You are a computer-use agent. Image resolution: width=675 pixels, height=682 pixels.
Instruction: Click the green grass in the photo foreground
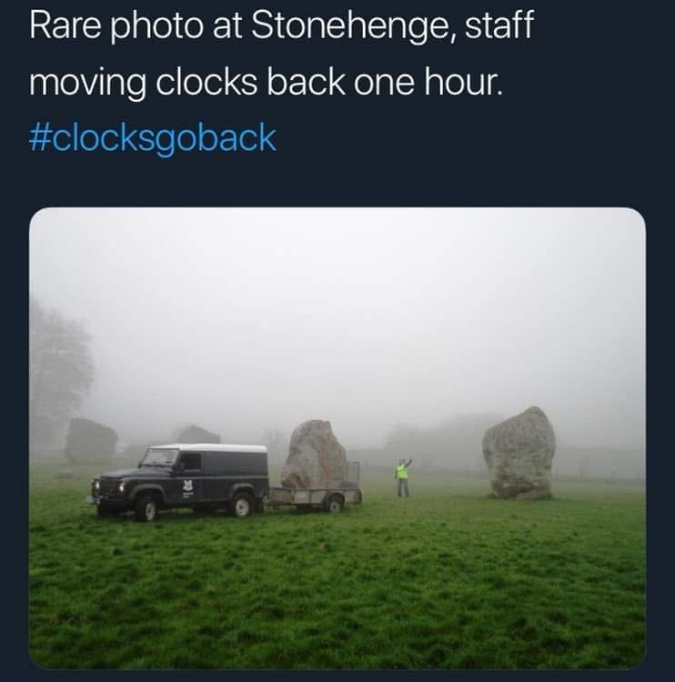tap(337, 591)
